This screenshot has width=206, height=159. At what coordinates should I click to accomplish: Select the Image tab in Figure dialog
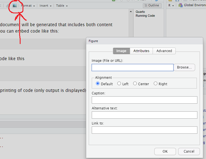tap(121, 51)
